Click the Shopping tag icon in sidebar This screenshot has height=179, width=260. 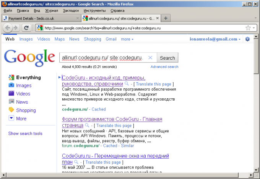pos(11,110)
